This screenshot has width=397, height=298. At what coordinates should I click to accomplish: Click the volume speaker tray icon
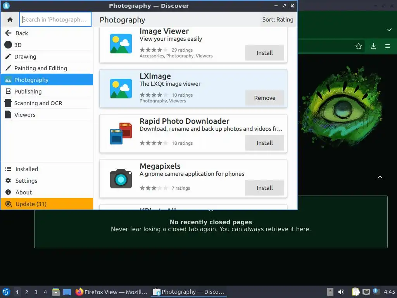click(341, 292)
